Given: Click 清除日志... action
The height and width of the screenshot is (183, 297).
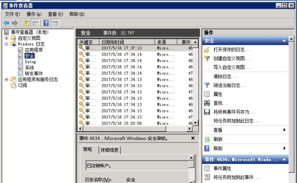Looking at the screenshot, I should [225, 76].
